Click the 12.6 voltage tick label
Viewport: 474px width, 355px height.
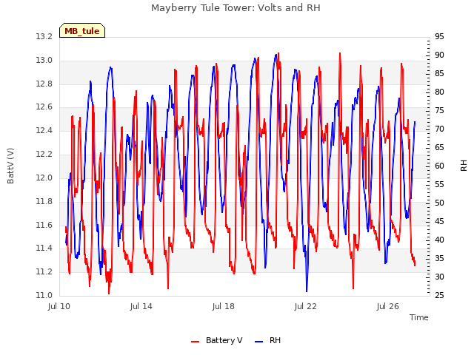tap(44, 107)
